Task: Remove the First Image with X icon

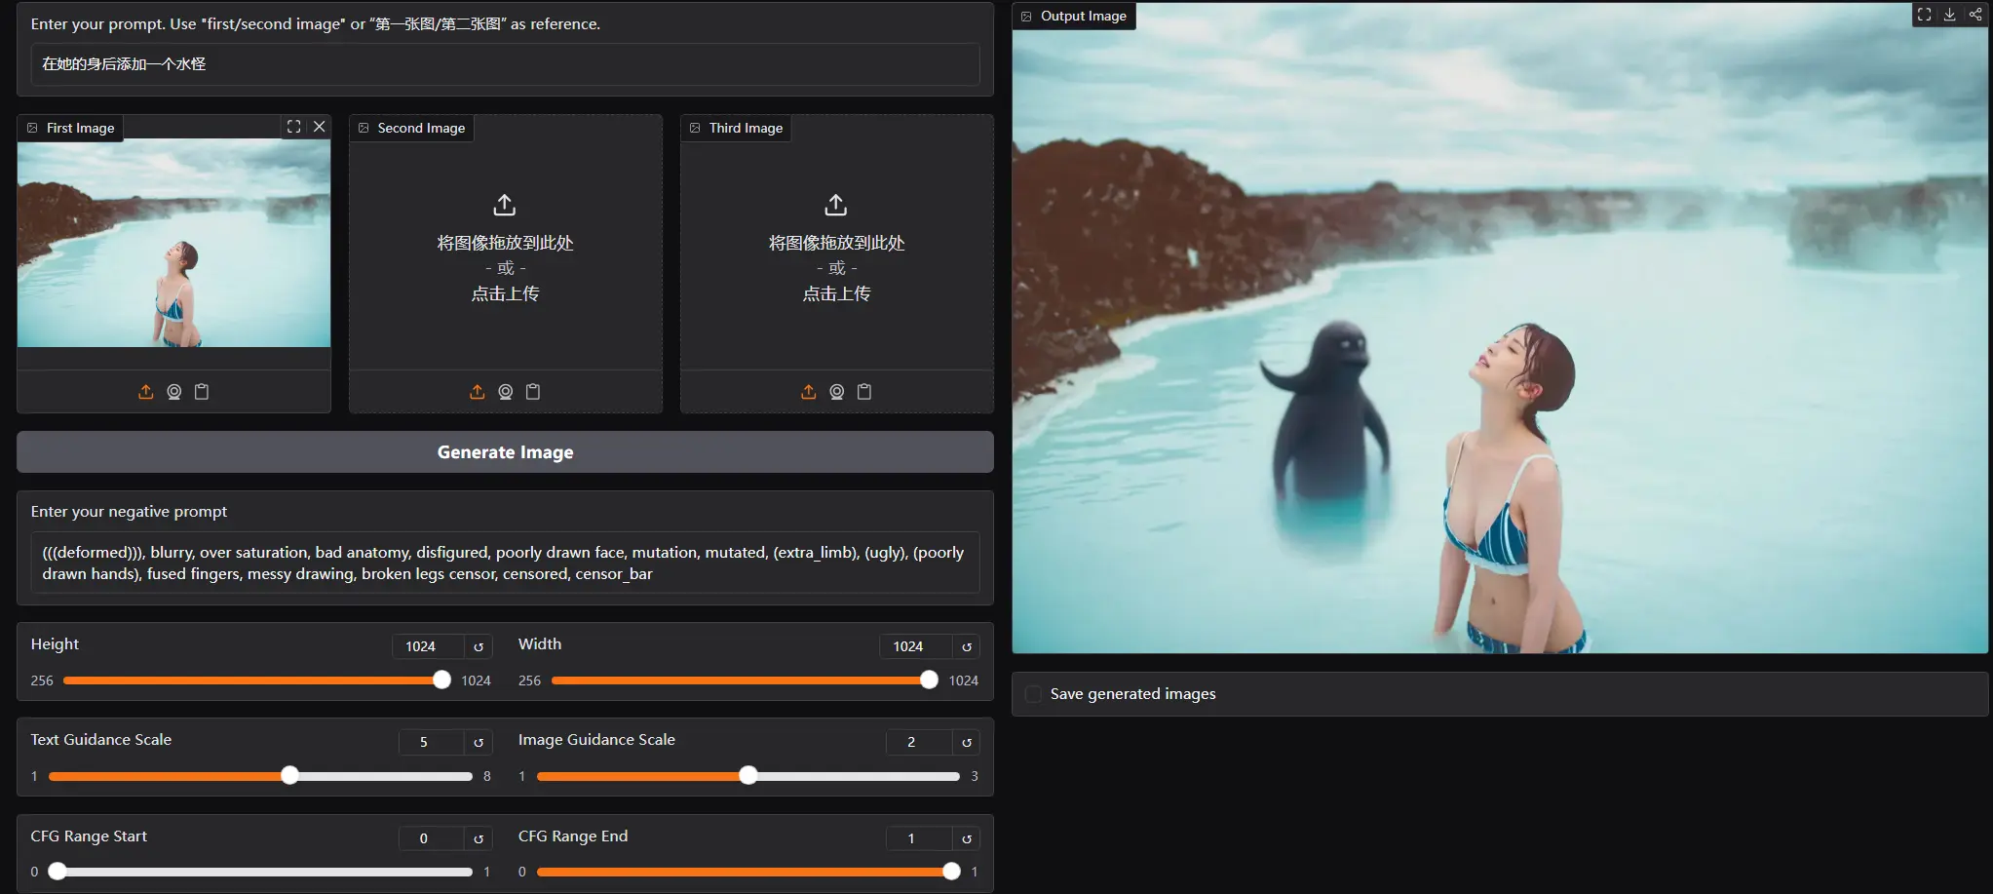Action: click(319, 127)
